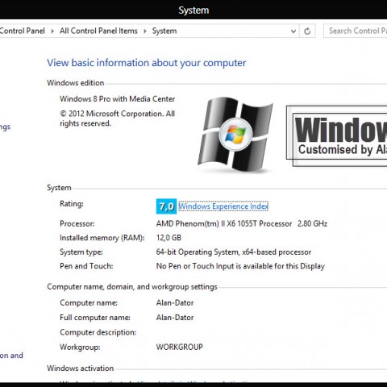Select the WORKGROUP value text
This screenshot has width=387, height=387.
point(180,347)
